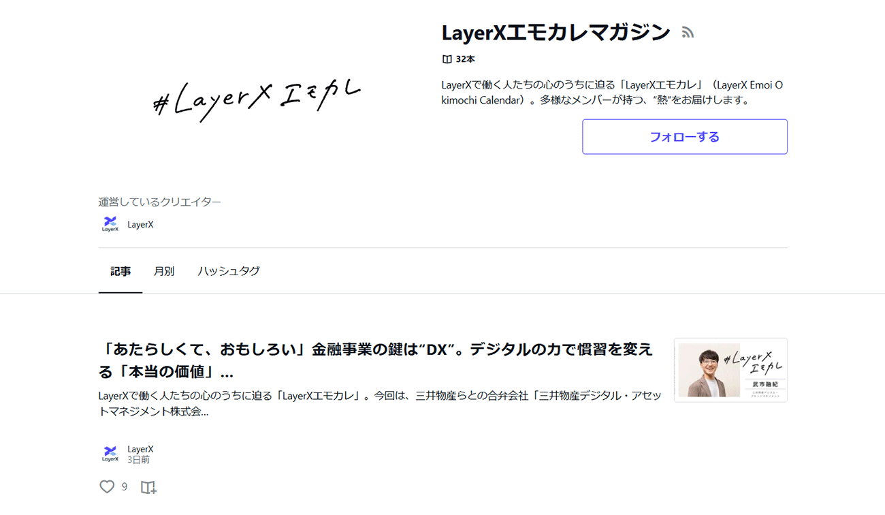Click the book icon next to 32本
This screenshot has height=515, width=885.
tap(447, 59)
